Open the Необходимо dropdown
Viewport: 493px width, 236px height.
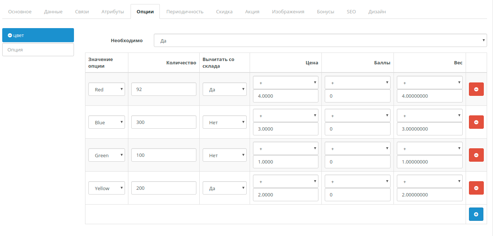pos(320,41)
